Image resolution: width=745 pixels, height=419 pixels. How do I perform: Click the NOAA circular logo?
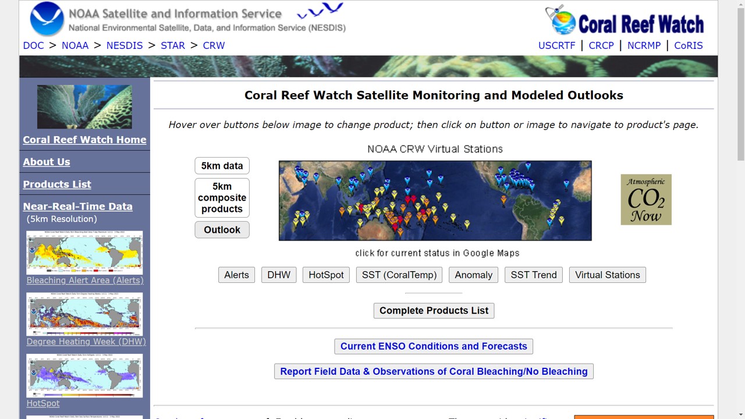[47, 19]
